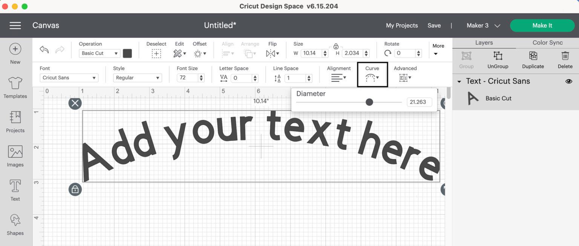The width and height of the screenshot is (579, 246).
Task: Expand the Maker 3 machine selector
Action: (x=484, y=25)
